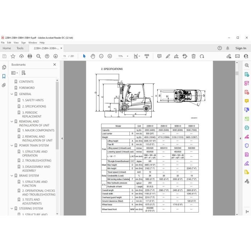Collapse the STEERING SYSTEM bookmark group
Image resolution: width=251 pixels, height=251 pixels.
click(12, 208)
